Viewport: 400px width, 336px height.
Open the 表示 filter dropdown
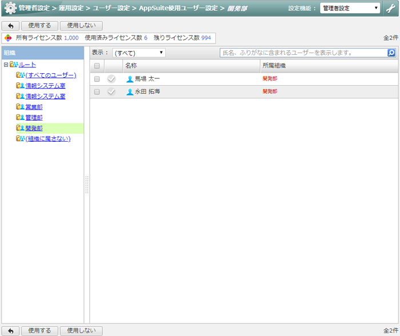[x=139, y=53]
